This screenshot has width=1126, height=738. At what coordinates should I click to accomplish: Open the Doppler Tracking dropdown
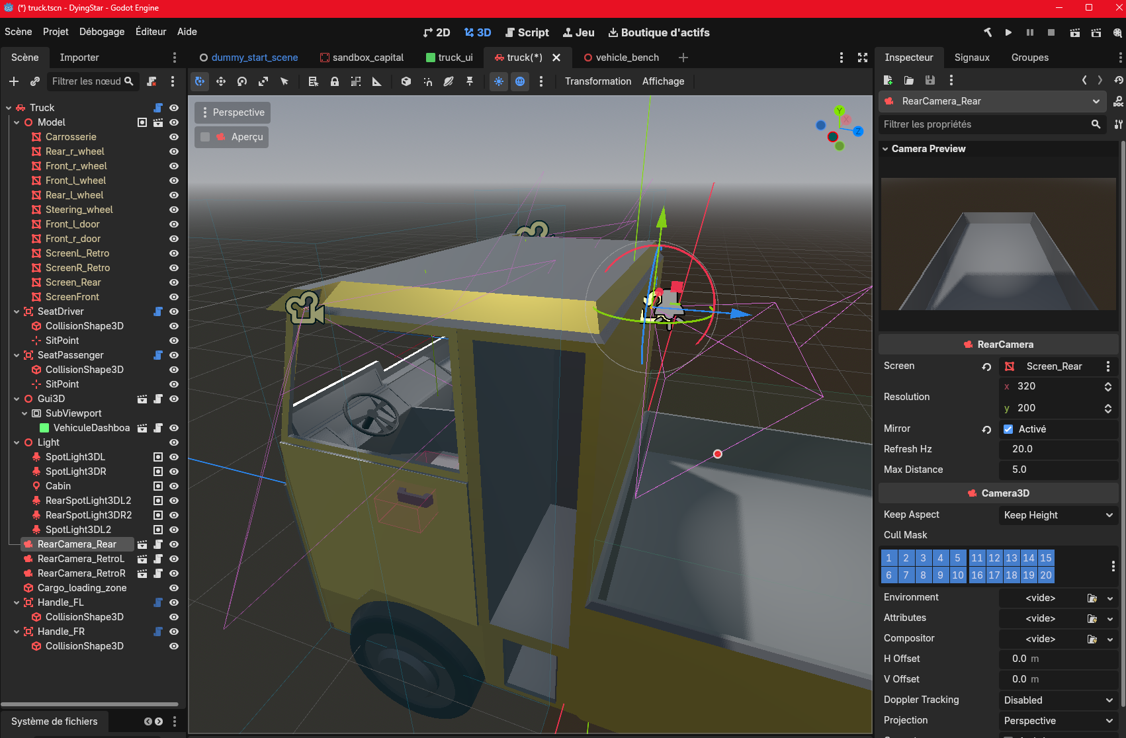[1059, 700]
